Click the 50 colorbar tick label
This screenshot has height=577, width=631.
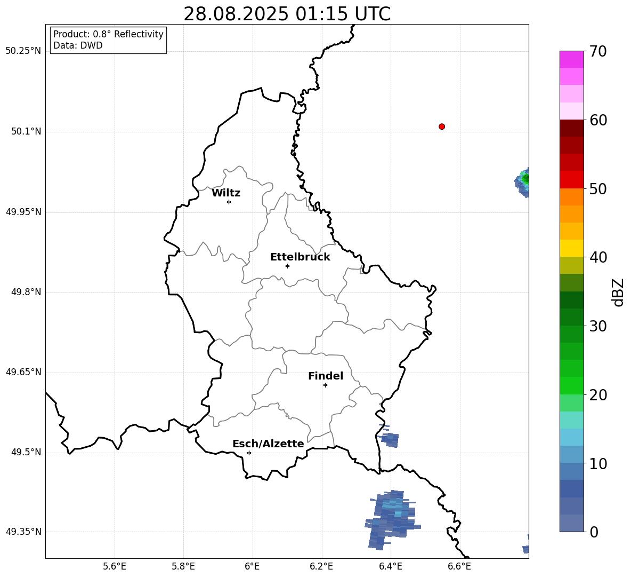pos(598,189)
